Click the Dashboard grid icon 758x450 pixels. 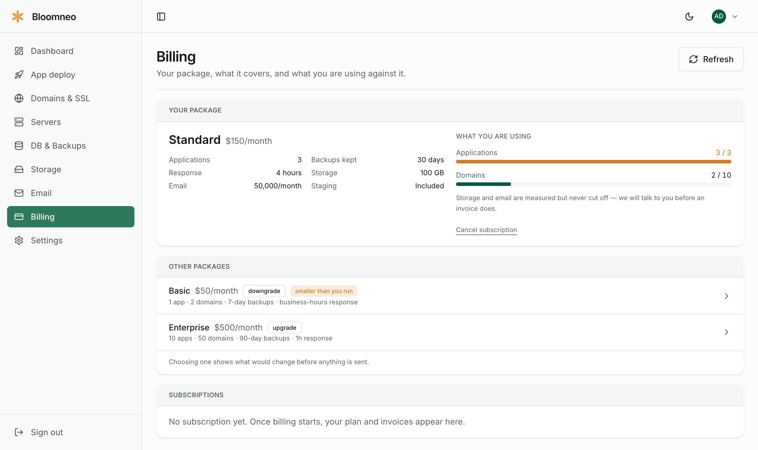coord(19,51)
